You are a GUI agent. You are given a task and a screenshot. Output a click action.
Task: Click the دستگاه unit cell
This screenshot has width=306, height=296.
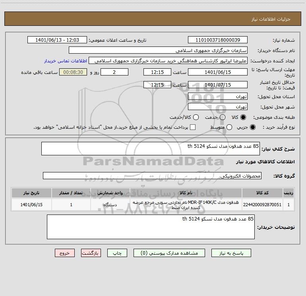[110, 205]
